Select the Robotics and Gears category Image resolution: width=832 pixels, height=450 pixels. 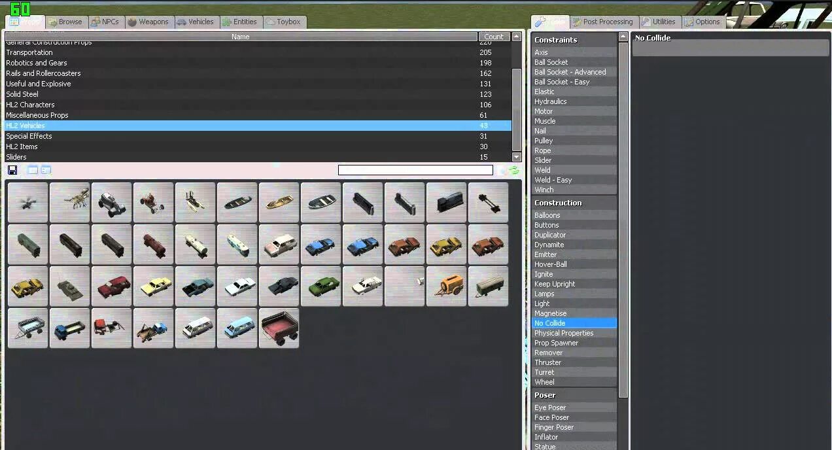pos(258,63)
